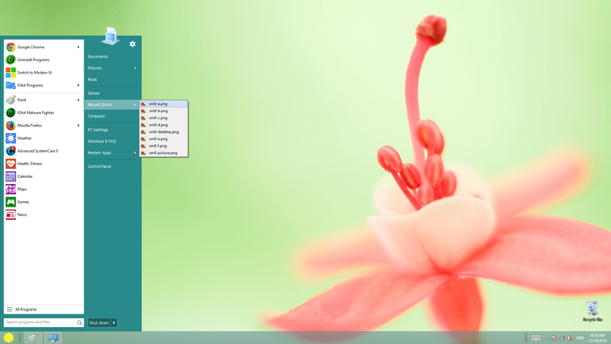Open shut down options arrow
The image size is (611, 344).
coord(114,322)
